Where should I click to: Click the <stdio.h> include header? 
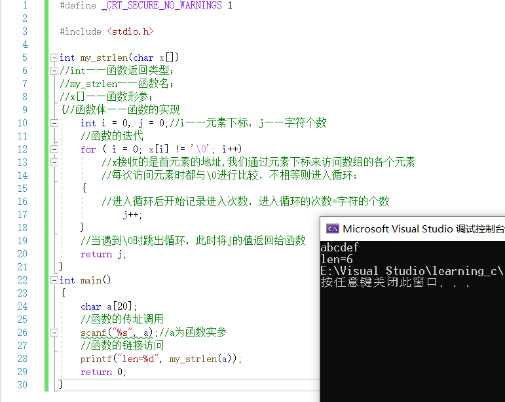click(130, 31)
